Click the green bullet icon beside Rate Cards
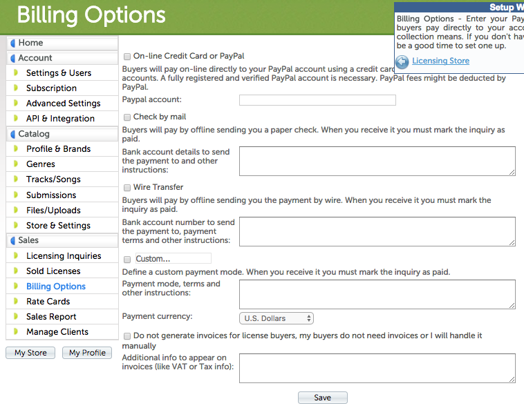Image resolution: width=524 pixels, height=408 pixels. tap(16, 302)
